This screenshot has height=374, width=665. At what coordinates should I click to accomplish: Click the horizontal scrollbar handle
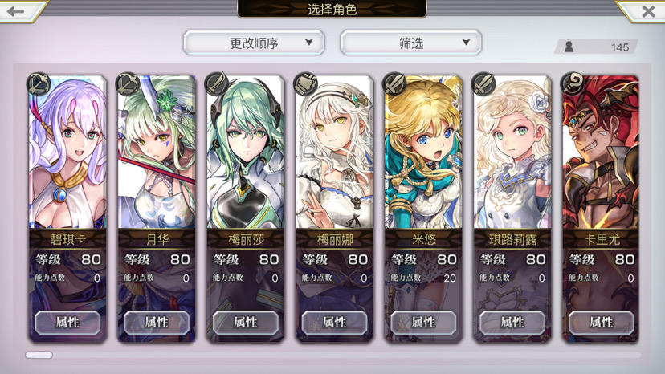(39, 355)
